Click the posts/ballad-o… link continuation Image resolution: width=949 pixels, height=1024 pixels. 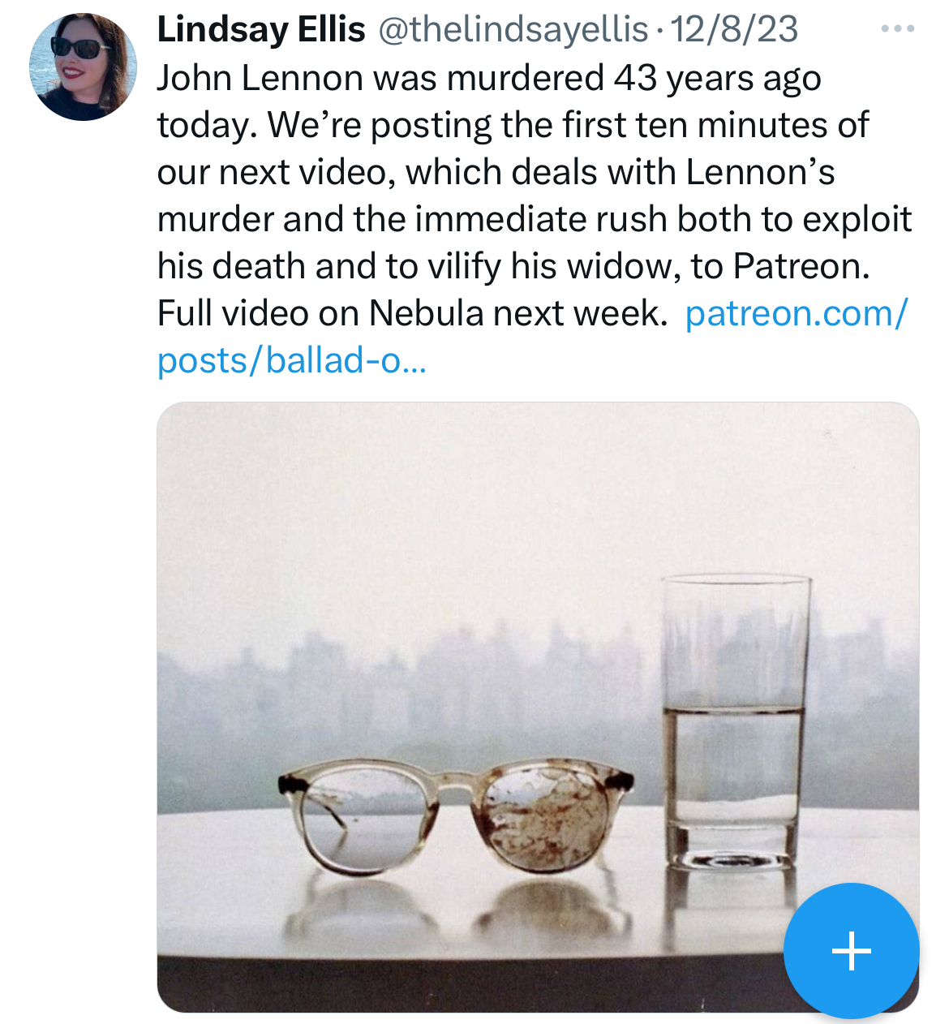(x=292, y=360)
